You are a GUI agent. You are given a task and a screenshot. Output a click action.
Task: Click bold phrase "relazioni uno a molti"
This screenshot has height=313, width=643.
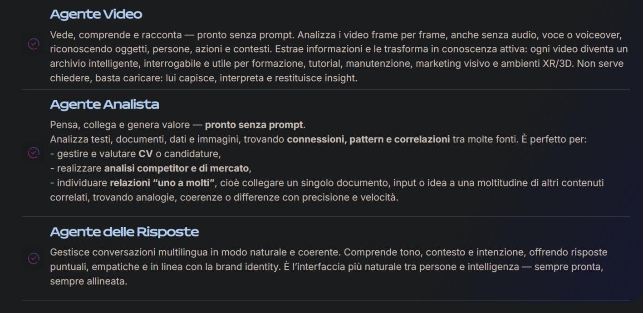click(x=162, y=183)
